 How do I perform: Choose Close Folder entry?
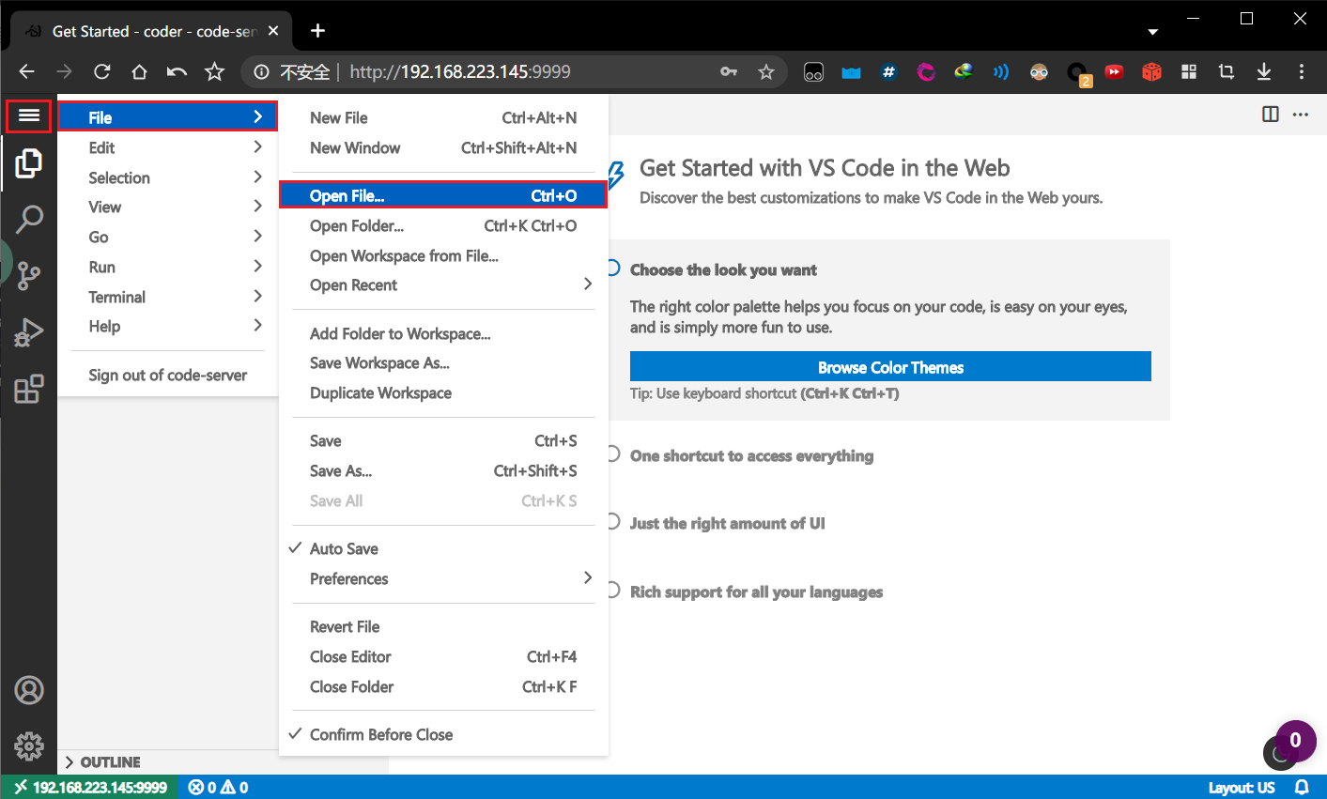(443, 687)
